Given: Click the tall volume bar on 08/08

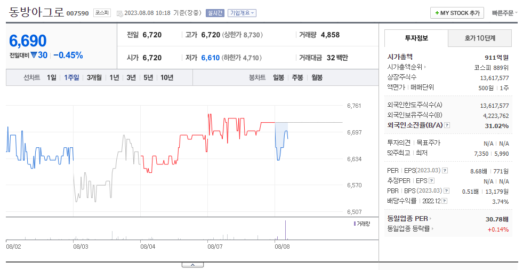Looking at the screenshot, I should 286,230.
